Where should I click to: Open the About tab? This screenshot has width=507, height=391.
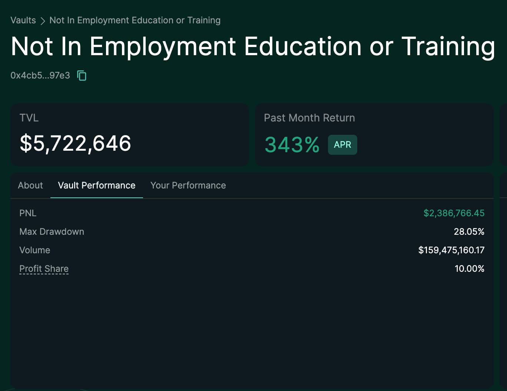coord(30,185)
